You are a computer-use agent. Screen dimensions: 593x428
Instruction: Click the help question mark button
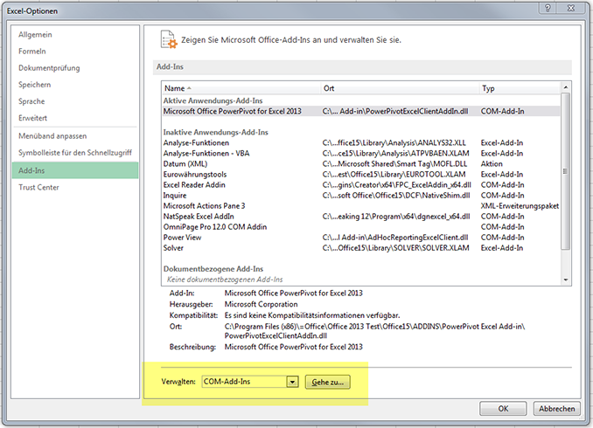(x=548, y=8)
